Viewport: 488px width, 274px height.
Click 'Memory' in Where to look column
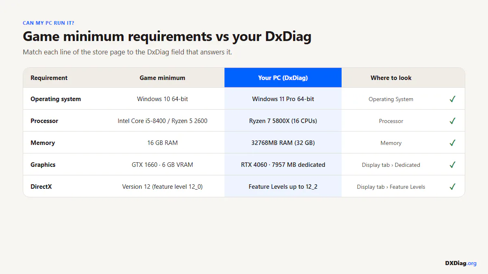[x=391, y=143]
